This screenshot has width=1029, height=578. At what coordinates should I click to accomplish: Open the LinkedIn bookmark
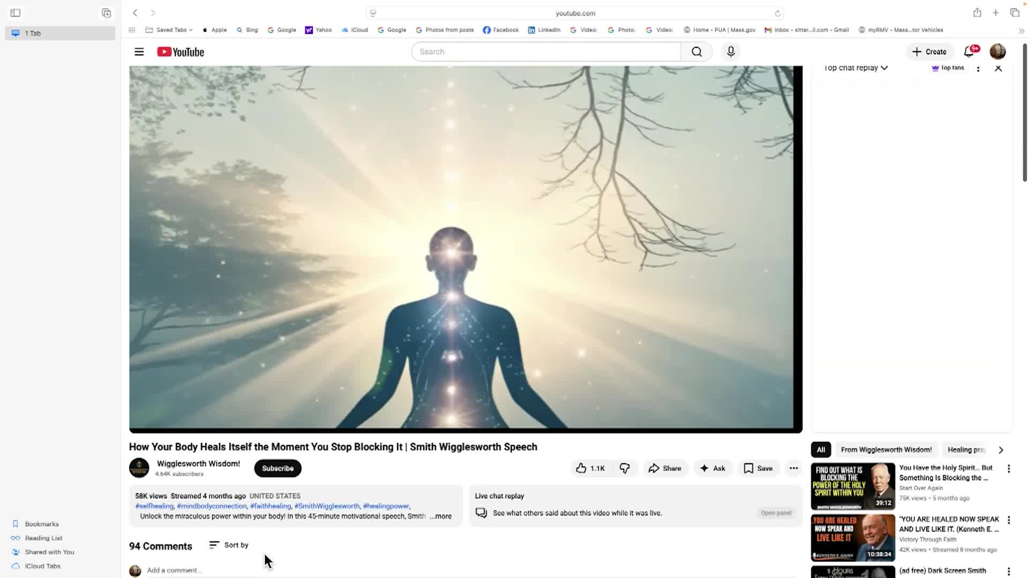[544, 30]
